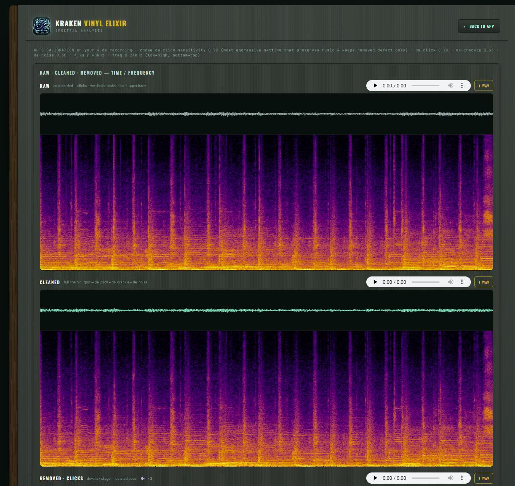
Task: Click the CLEANED waveform display
Action: pos(266,310)
